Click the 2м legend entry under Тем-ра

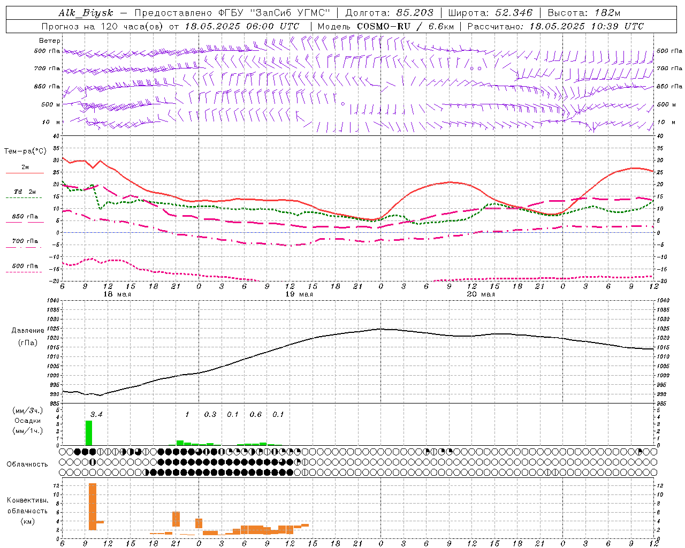[25, 167]
